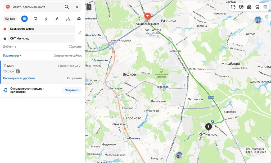Open Посмотреть подробнее route details link
Viewport: 271px width, 163px height.
tap(19, 78)
